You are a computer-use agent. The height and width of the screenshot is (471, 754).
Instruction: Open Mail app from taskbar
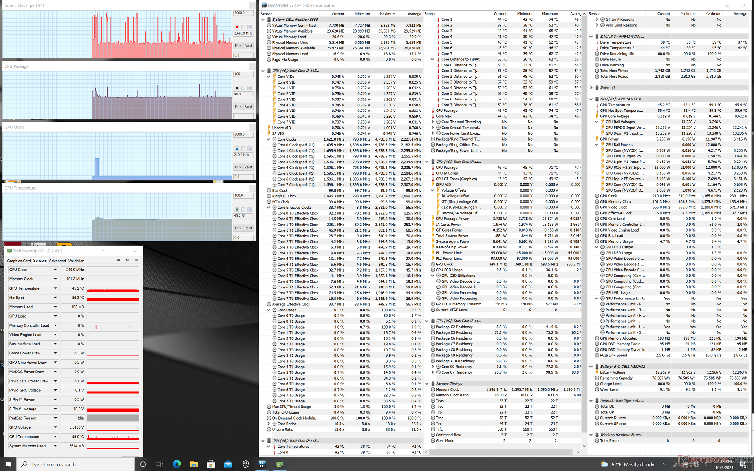228,464
